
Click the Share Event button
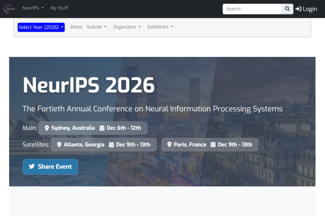[50, 167]
